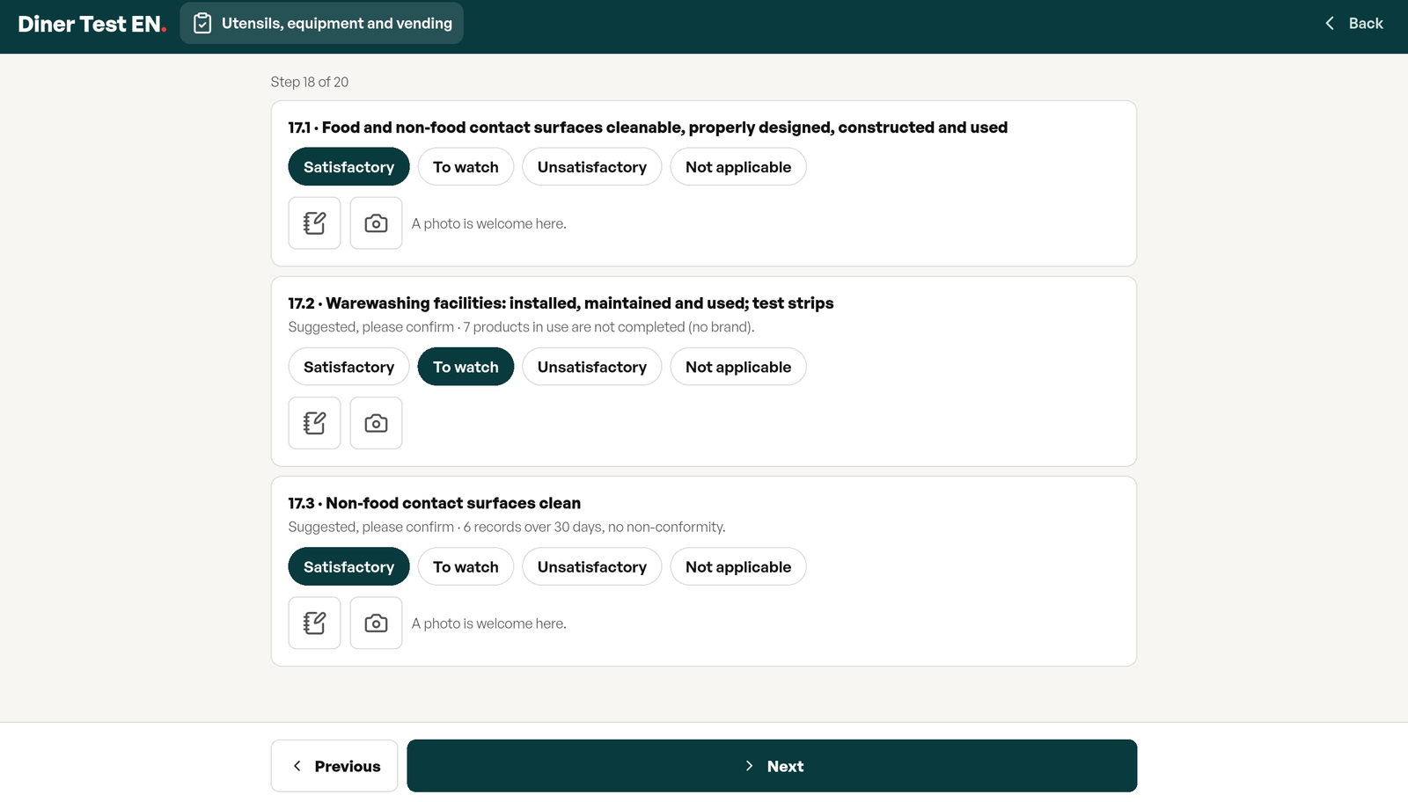This screenshot has height=802, width=1408.
Task: Go to the Next step
Action: [772, 766]
